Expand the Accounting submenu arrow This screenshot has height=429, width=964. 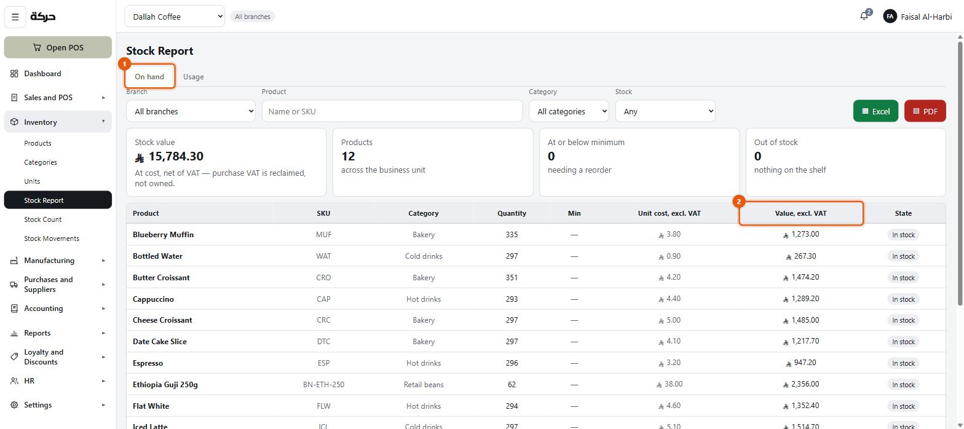tap(103, 309)
